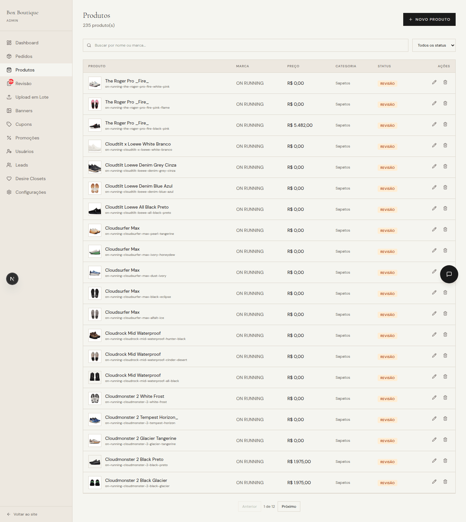Go to next page with Próximo
The width and height of the screenshot is (466, 522).
(x=289, y=506)
